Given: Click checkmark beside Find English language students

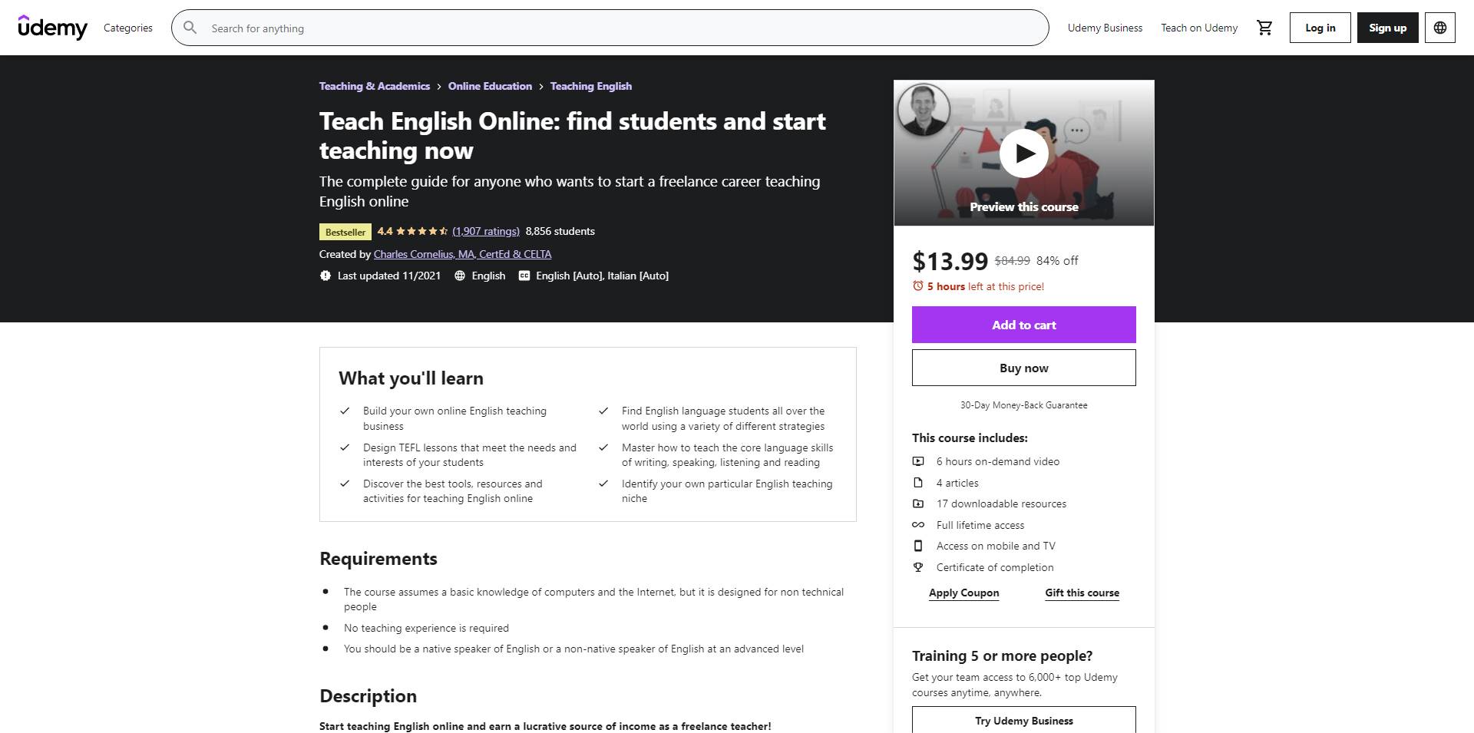Looking at the screenshot, I should [603, 411].
